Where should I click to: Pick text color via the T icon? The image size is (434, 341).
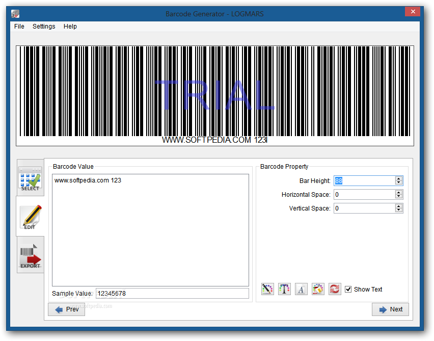coord(284,289)
